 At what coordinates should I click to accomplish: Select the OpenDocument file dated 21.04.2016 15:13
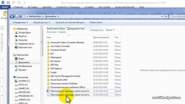[x=84, y=91]
